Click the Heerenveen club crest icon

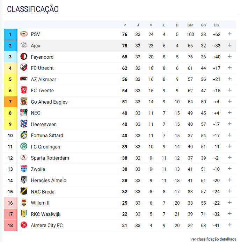coord(24,124)
